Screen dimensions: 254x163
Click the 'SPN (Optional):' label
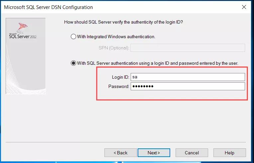(114, 48)
